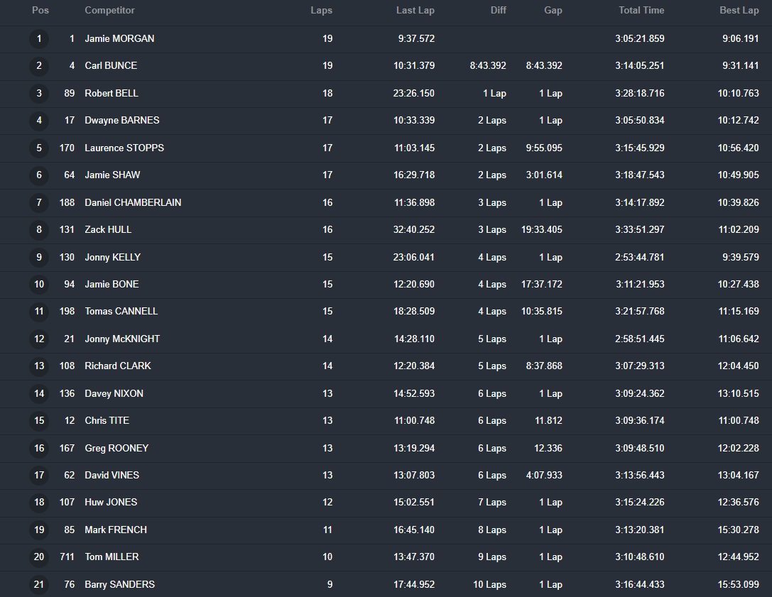Sort by the Laps column header
Image resolution: width=772 pixels, height=597 pixels.
pyautogui.click(x=321, y=11)
